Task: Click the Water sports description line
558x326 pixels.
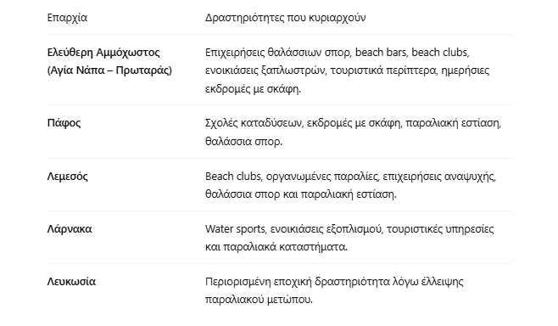Action: [349, 228]
